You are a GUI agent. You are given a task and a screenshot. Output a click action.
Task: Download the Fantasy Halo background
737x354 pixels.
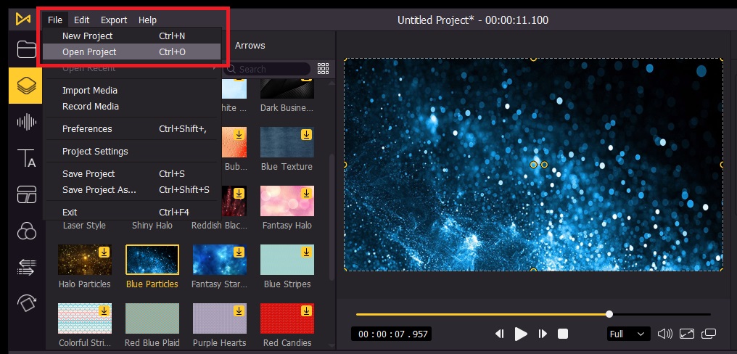pyautogui.click(x=306, y=194)
